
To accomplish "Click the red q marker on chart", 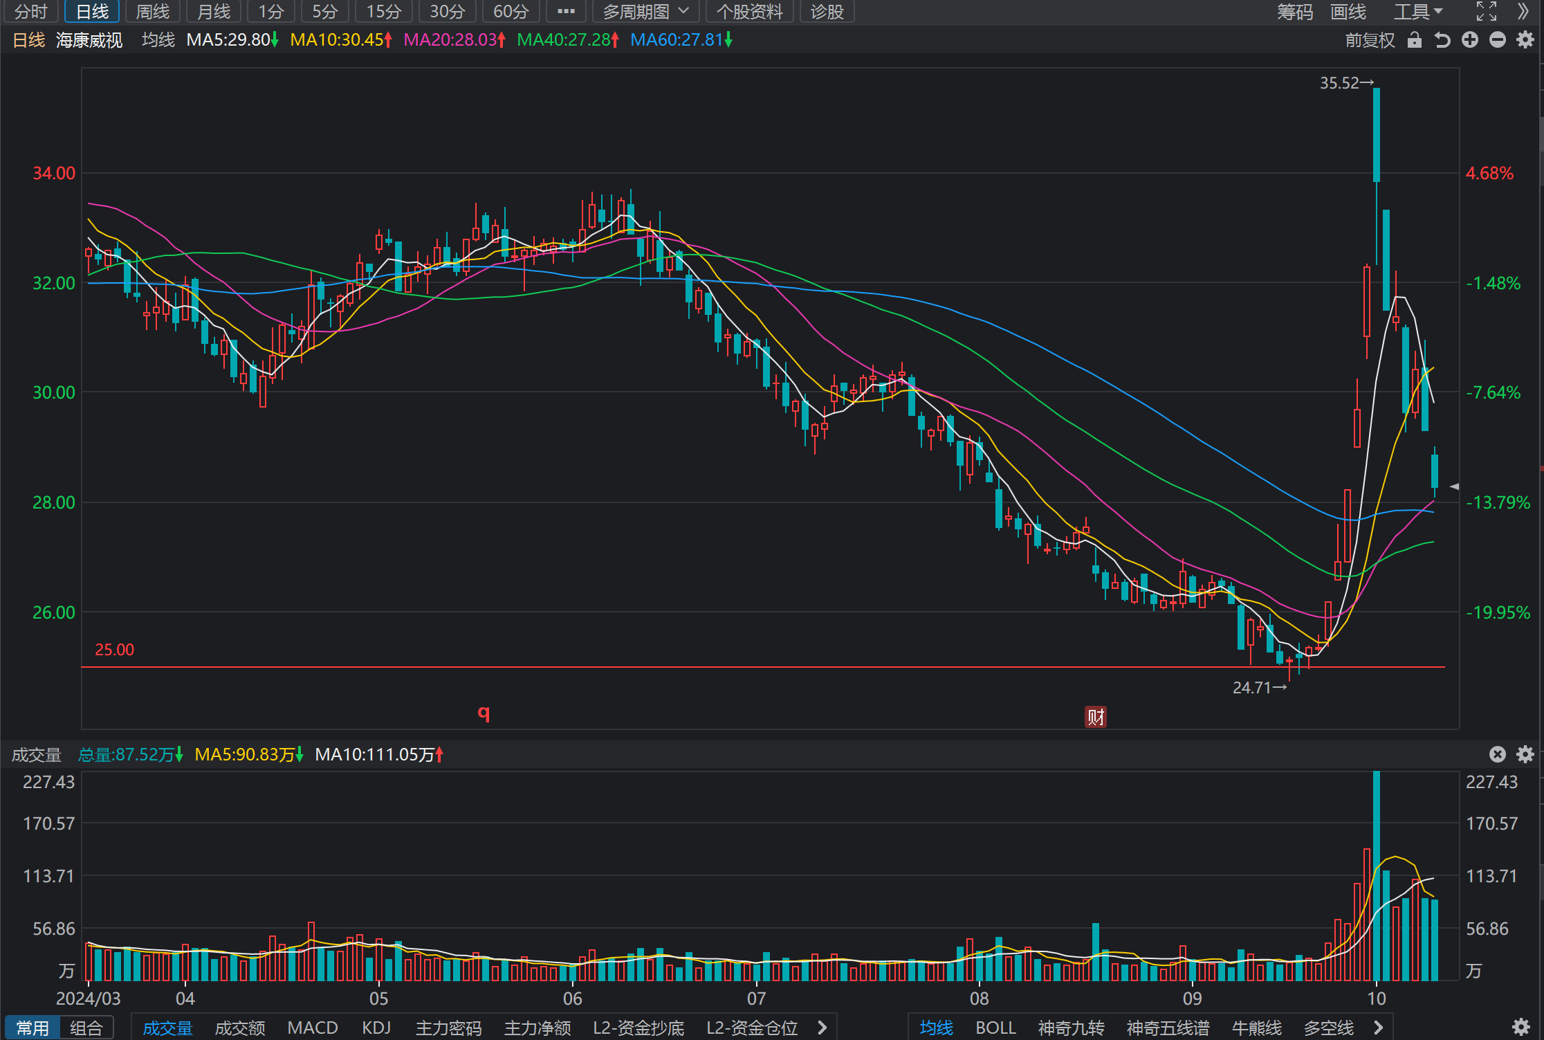I will pos(484,713).
